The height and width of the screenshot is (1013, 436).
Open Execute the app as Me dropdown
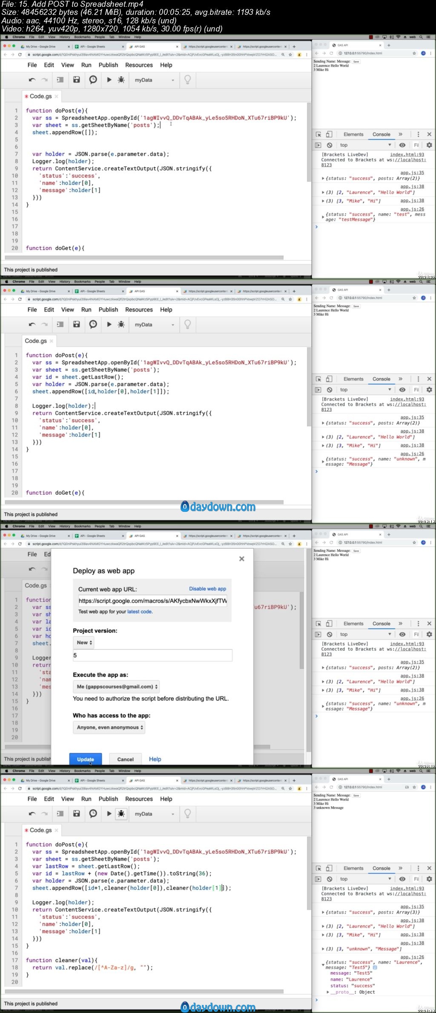click(x=116, y=686)
